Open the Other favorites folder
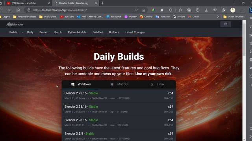Viewport: 252px width, 141px height. click(x=233, y=16)
